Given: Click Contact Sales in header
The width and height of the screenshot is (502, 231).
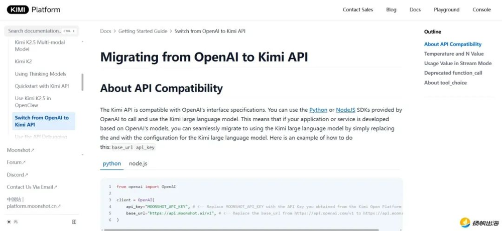Looking at the screenshot, I should tap(357, 10).
